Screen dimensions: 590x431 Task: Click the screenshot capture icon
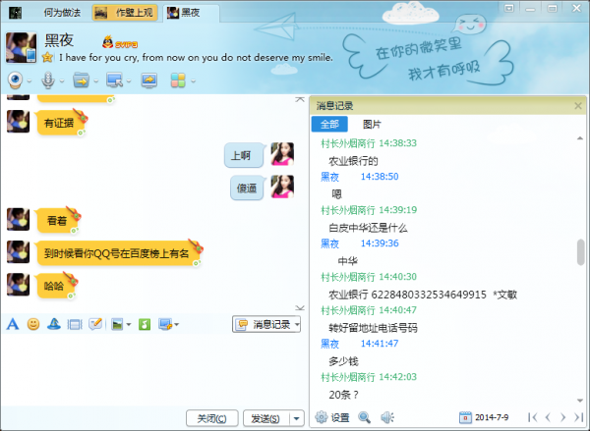(x=165, y=324)
